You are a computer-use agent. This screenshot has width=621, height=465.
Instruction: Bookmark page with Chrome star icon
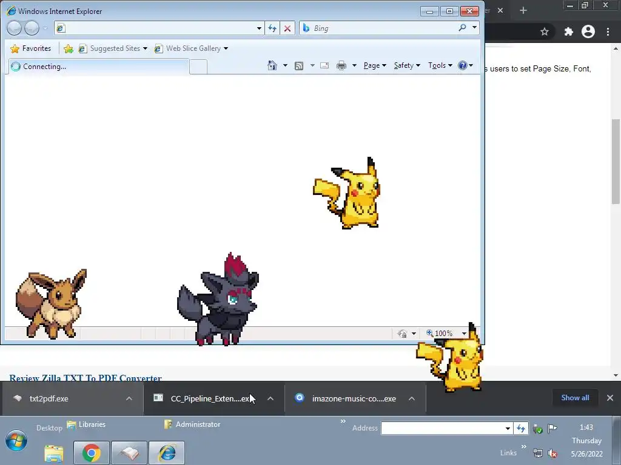tap(545, 31)
